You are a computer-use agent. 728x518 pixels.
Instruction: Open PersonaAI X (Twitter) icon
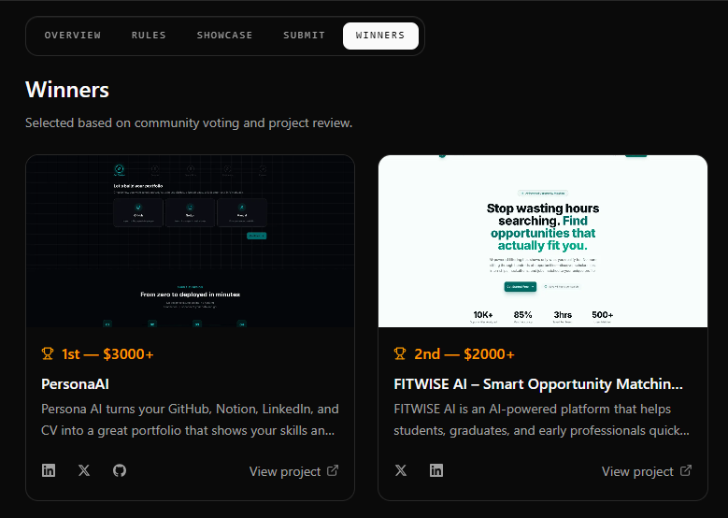[84, 470]
